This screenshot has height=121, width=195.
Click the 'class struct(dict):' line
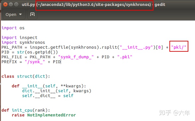coord(26,76)
